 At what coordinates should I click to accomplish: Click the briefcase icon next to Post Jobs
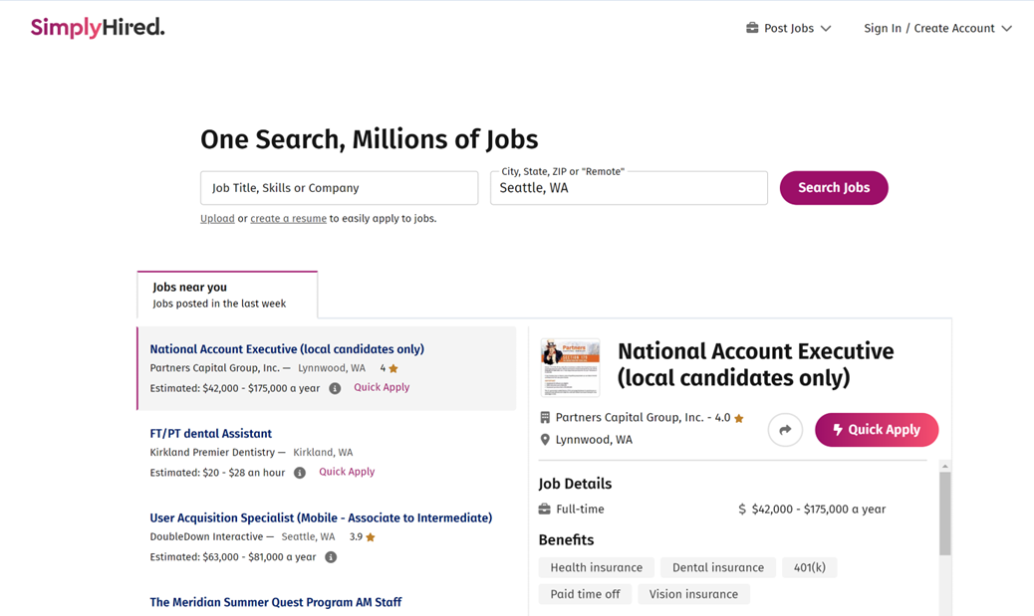coord(752,28)
